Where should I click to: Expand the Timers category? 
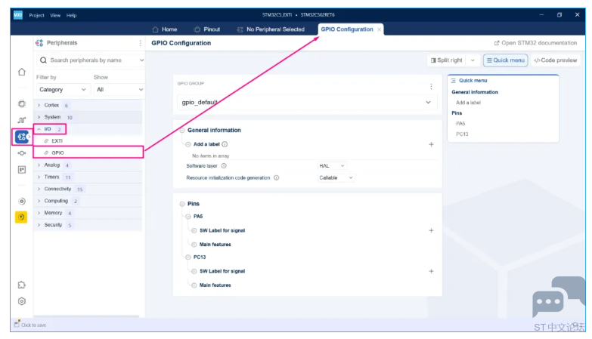pyautogui.click(x=39, y=177)
